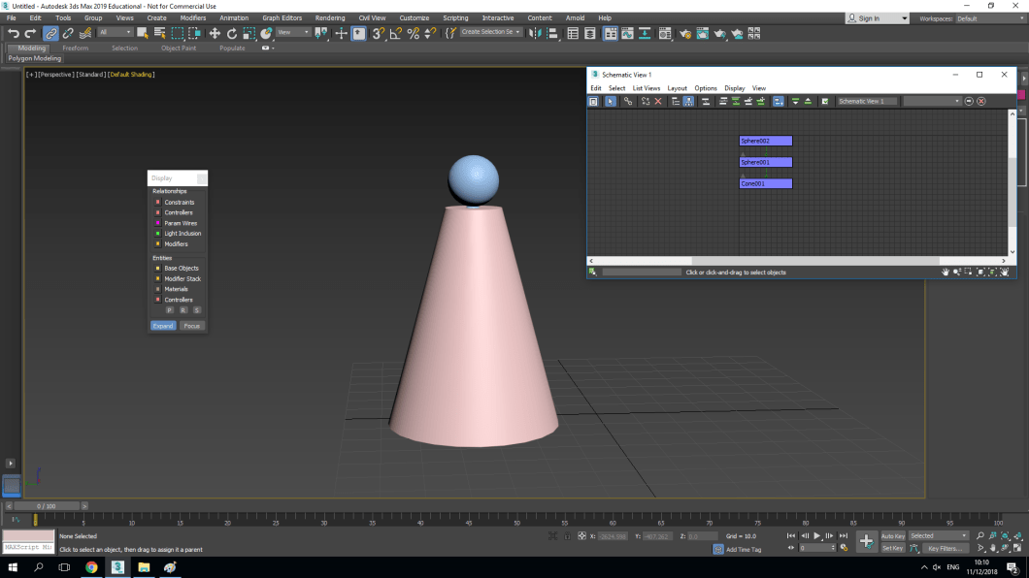1029x578 pixels.
Task: Select the Sphere002 node in Schematic View
Action: pyautogui.click(x=765, y=140)
